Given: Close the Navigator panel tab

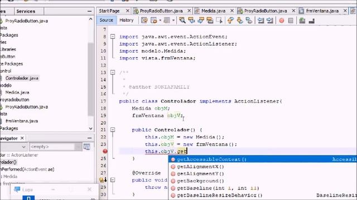Looking at the screenshot, I should click(22, 138).
